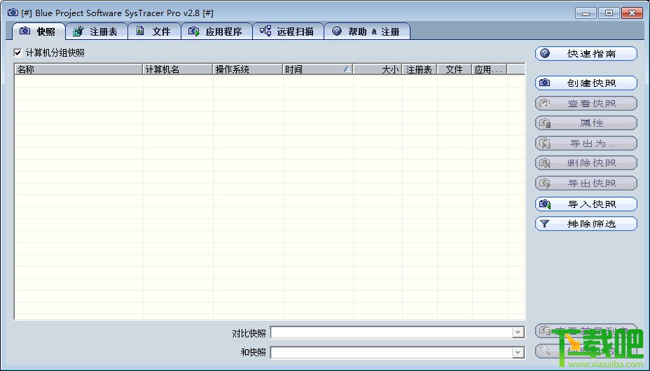Toggle 计算机分组快照 checkbox
The image size is (650, 371).
[x=18, y=52]
